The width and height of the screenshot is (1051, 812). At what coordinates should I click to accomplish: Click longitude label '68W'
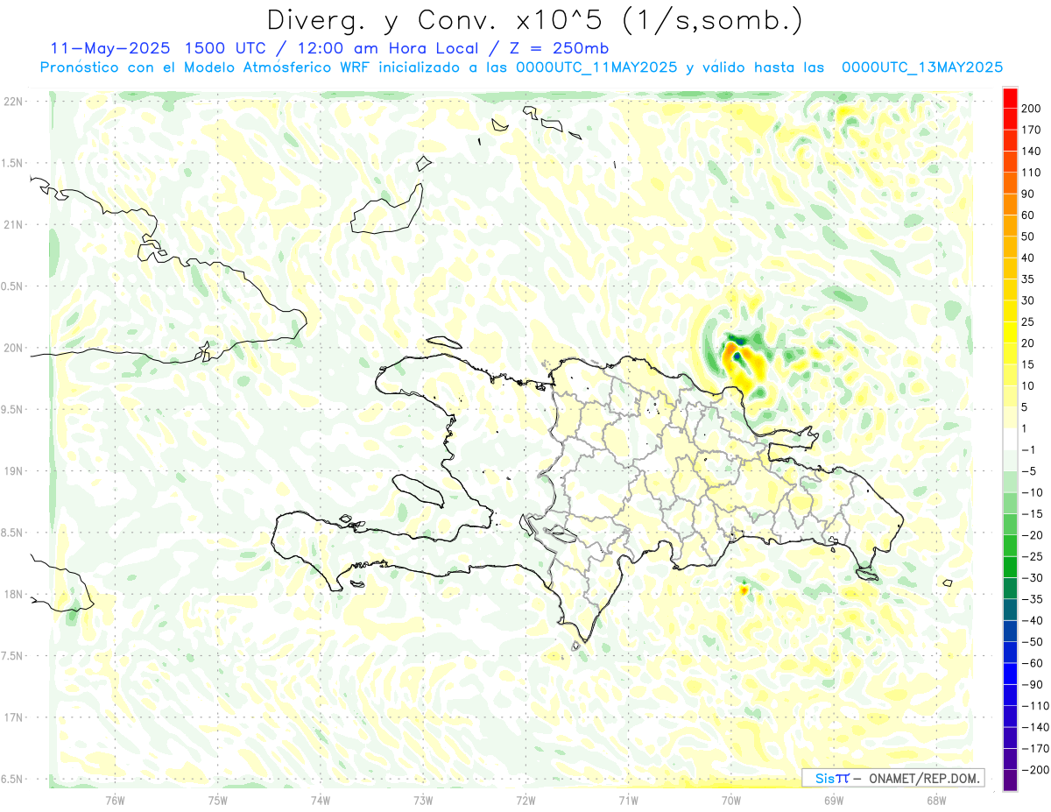935,800
